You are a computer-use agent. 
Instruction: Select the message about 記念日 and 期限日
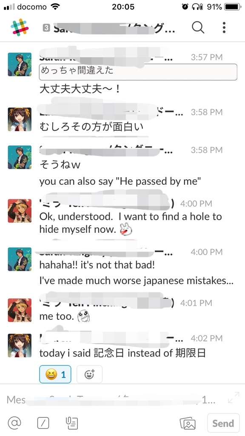[122, 353]
